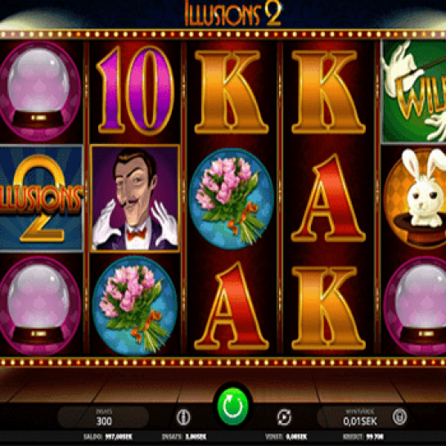Click the white rabbit in hat symbol
This screenshot has height=446, width=446.
tap(417, 198)
